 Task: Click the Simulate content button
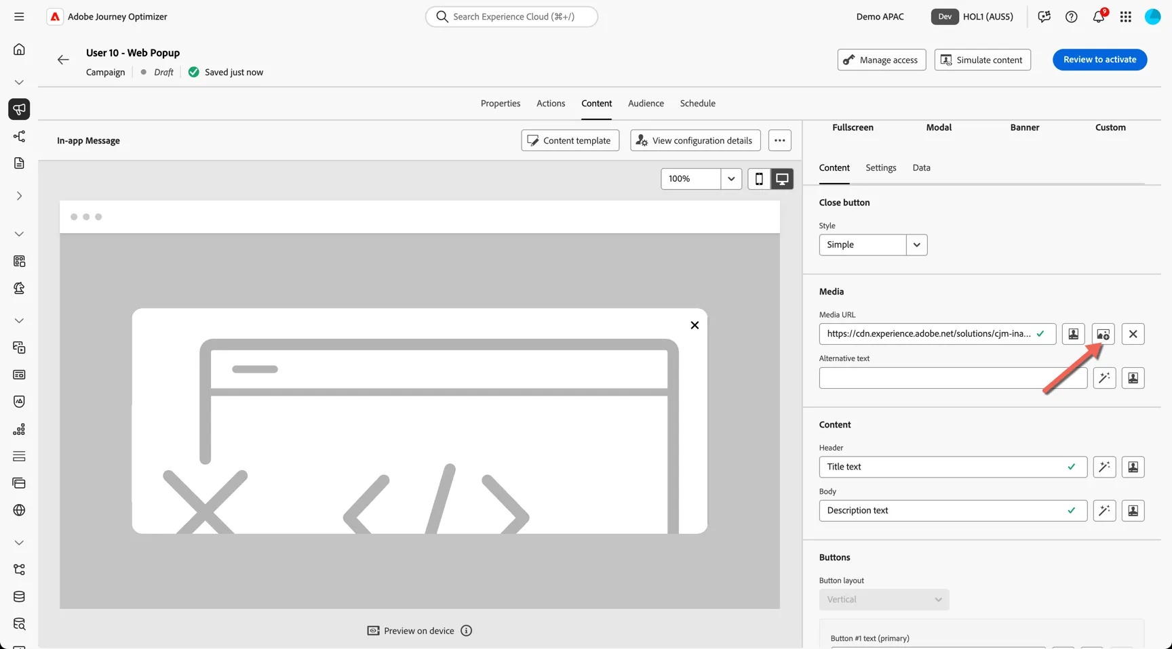point(982,60)
